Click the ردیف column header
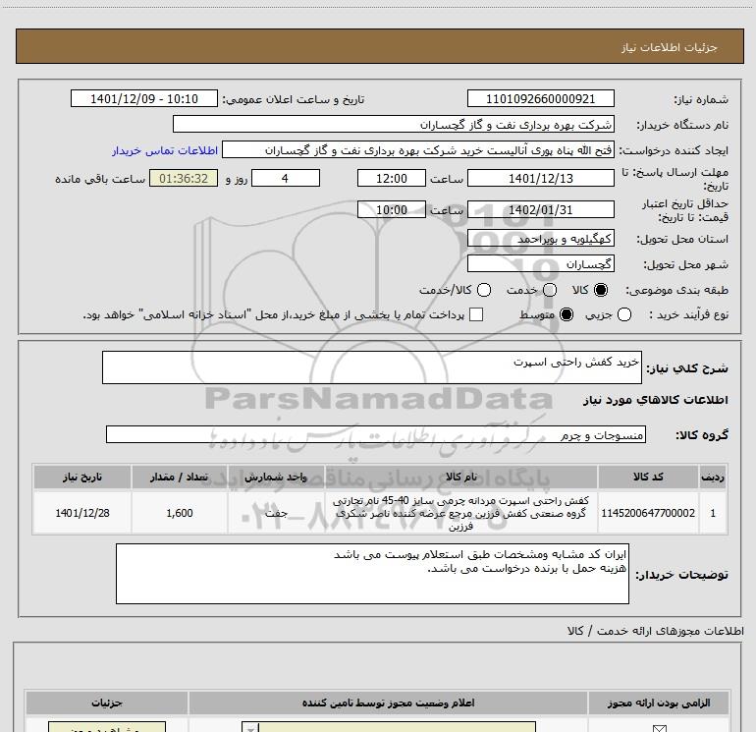Viewport: 756px width, 732px height. point(713,477)
